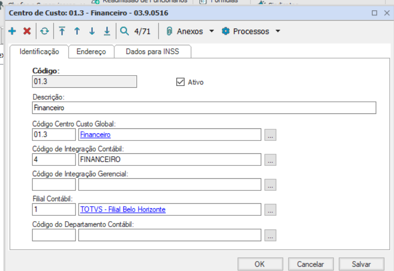Browse Código do Departamento Contábil lookup button
394x271 pixels.
coord(270,235)
